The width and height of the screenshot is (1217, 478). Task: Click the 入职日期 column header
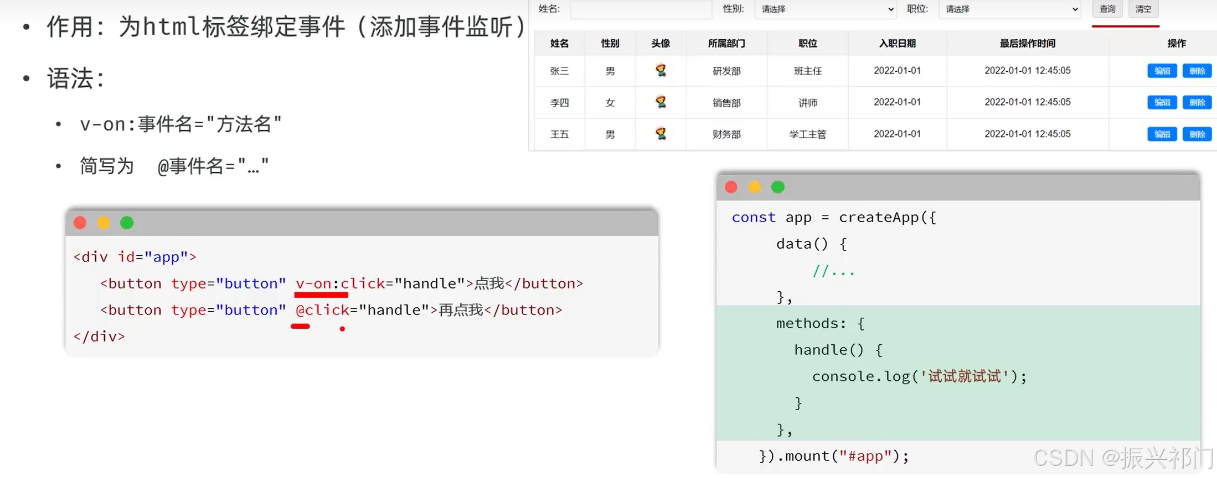(897, 43)
